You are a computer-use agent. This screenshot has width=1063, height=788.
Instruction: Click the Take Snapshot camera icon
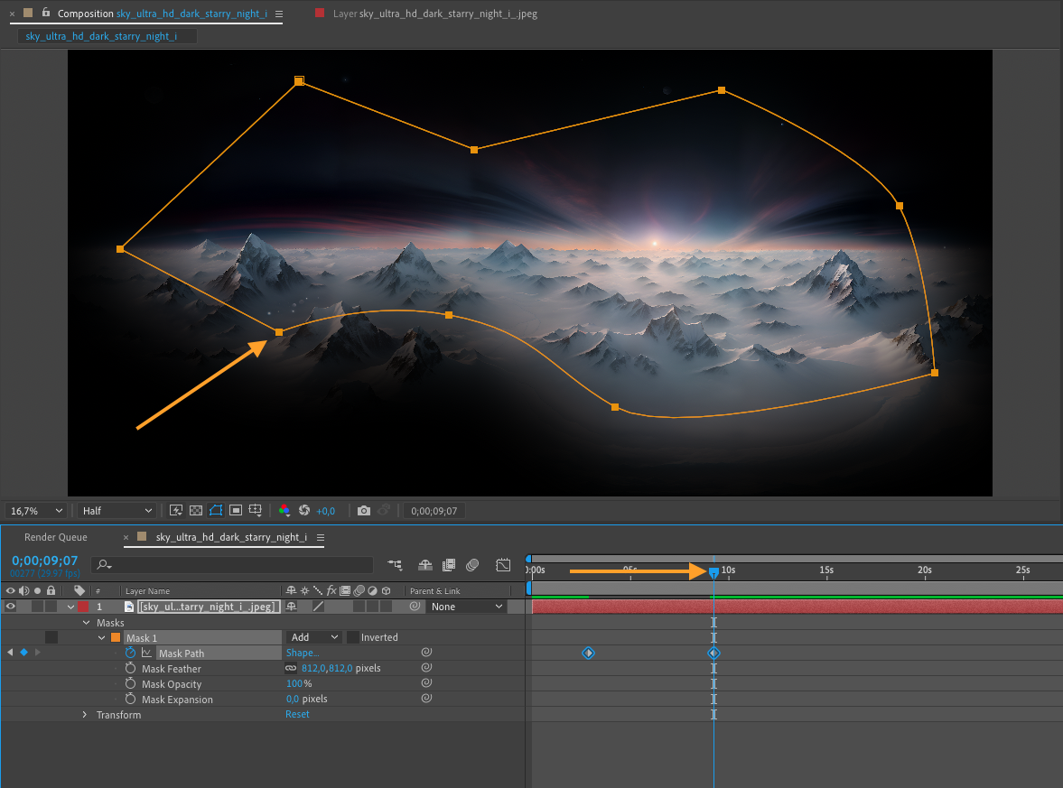(363, 511)
